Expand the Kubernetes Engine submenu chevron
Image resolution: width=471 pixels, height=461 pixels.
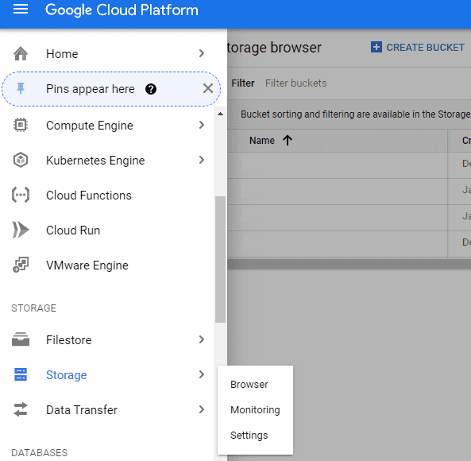(202, 160)
